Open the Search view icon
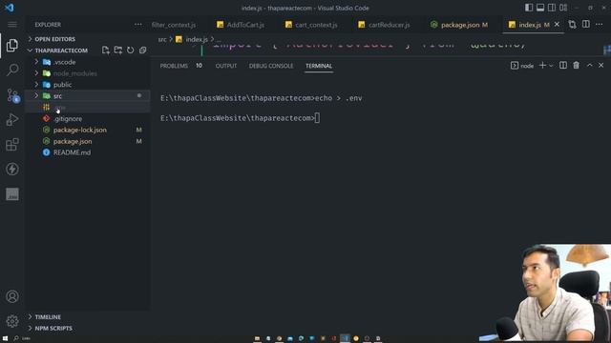Image resolution: width=611 pixels, height=343 pixels. point(12,70)
